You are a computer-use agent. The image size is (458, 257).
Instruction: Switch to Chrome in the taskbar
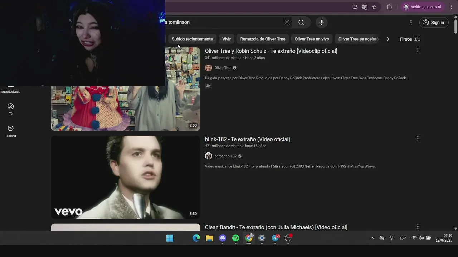click(x=249, y=238)
